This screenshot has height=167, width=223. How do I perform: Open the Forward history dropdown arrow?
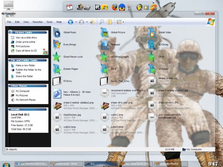pyautogui.click(x=87, y=22)
